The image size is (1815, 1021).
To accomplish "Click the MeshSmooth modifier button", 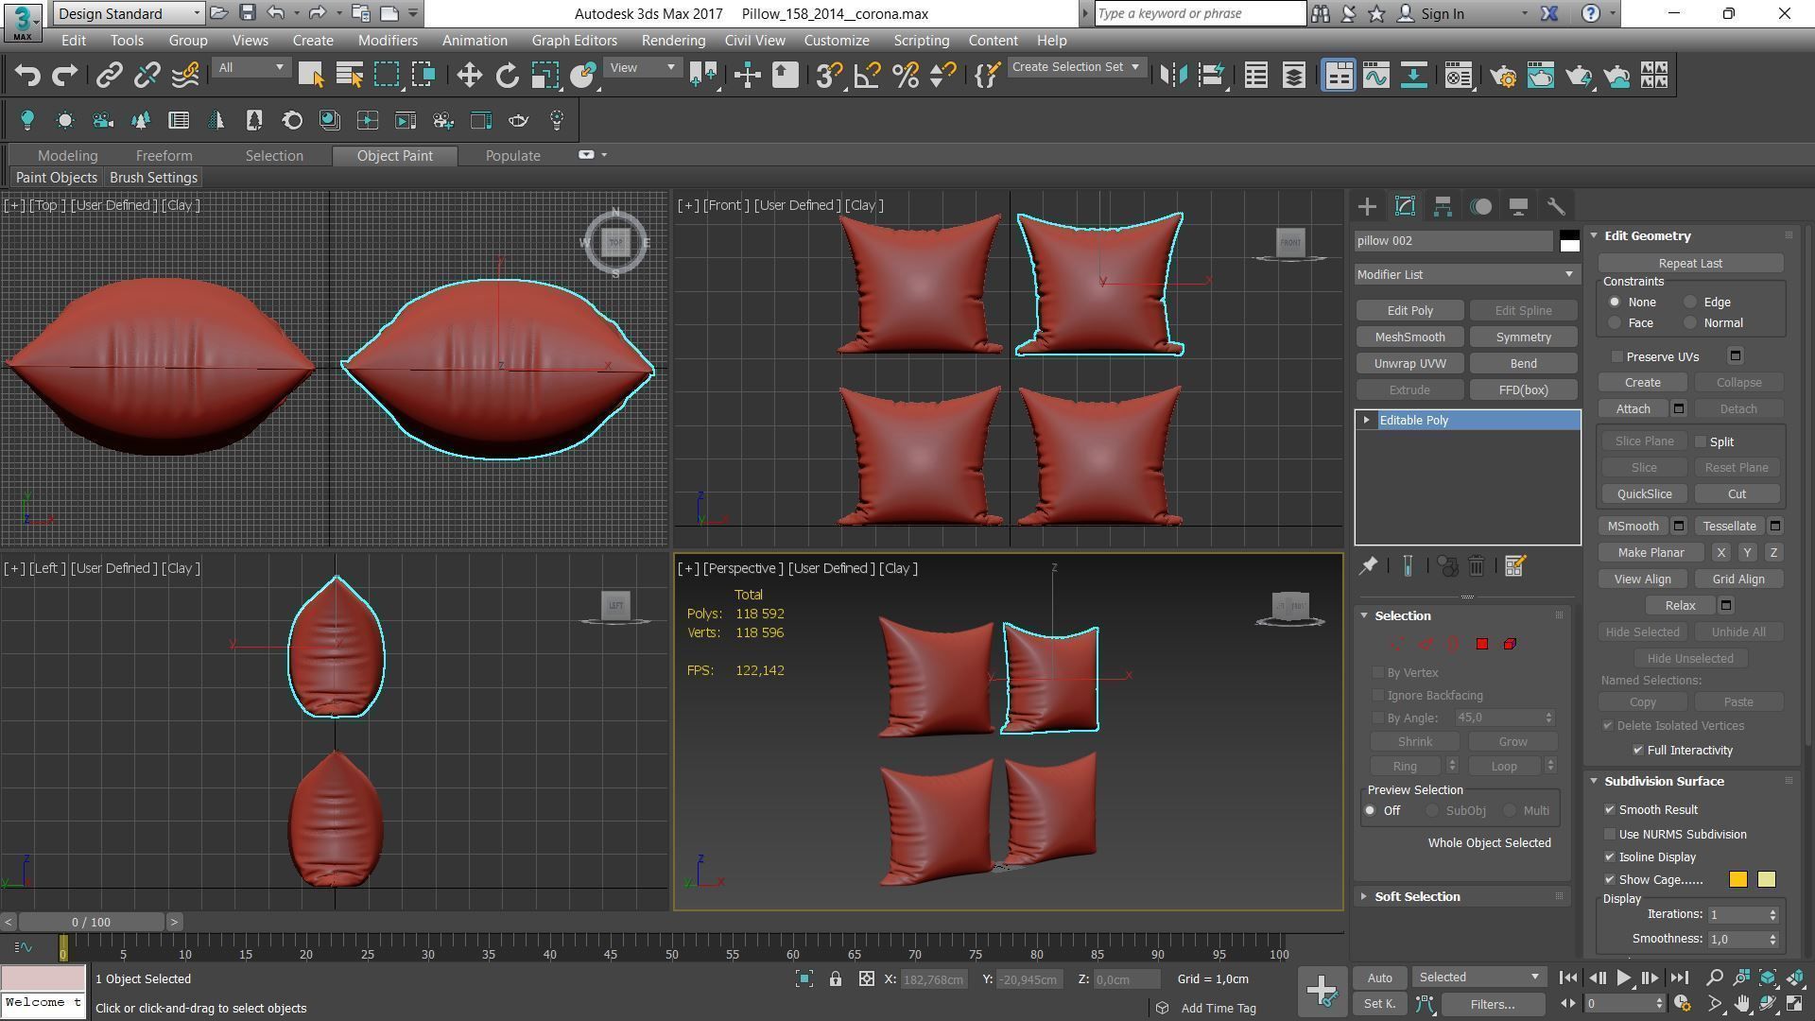I will [1409, 337].
